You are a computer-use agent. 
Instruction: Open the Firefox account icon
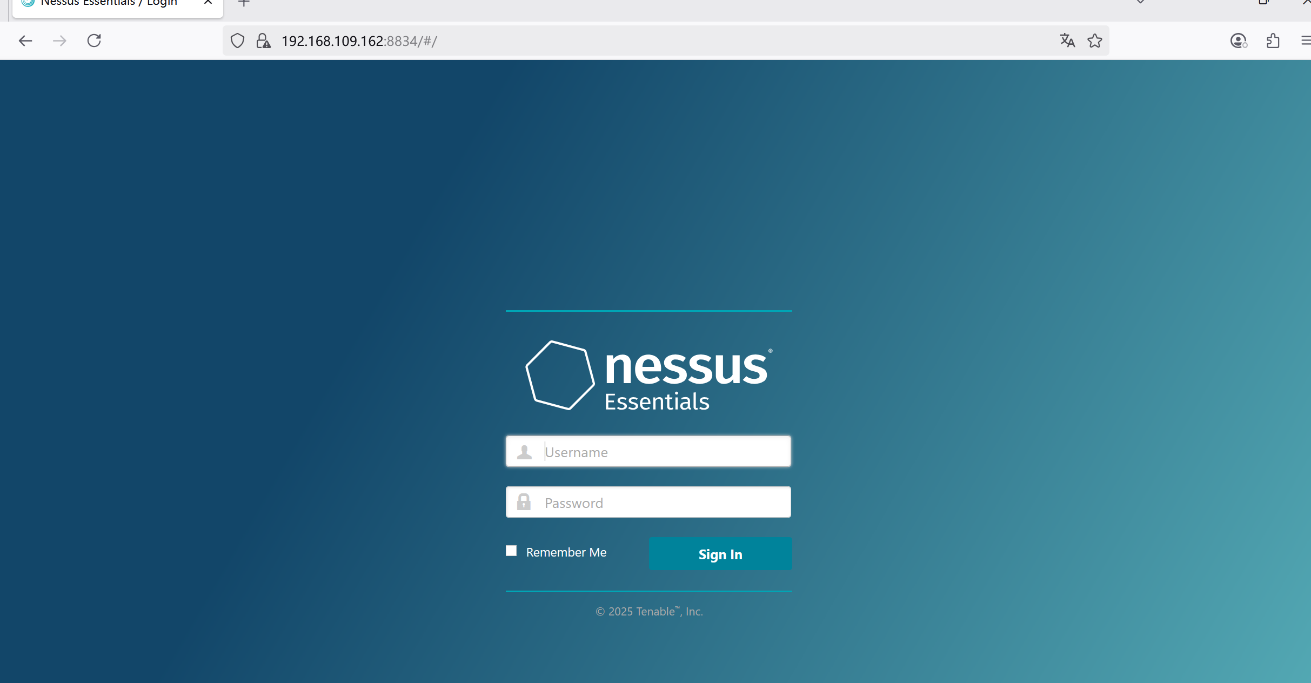coord(1238,41)
